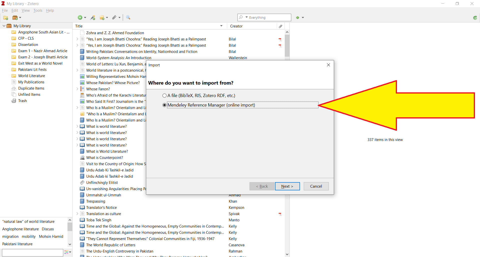Open the Trash in the sidebar

click(22, 101)
